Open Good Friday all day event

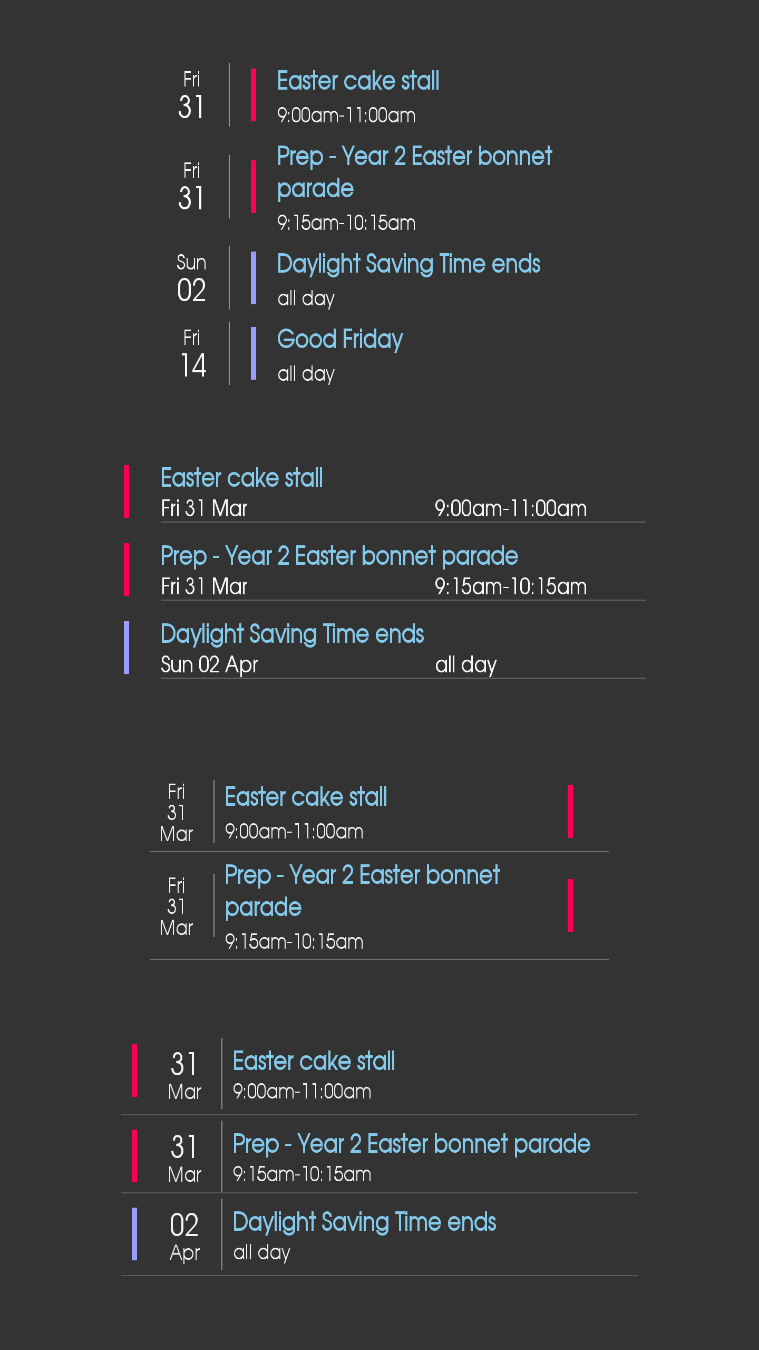[340, 339]
